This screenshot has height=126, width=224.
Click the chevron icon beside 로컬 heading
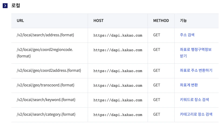[5, 6]
